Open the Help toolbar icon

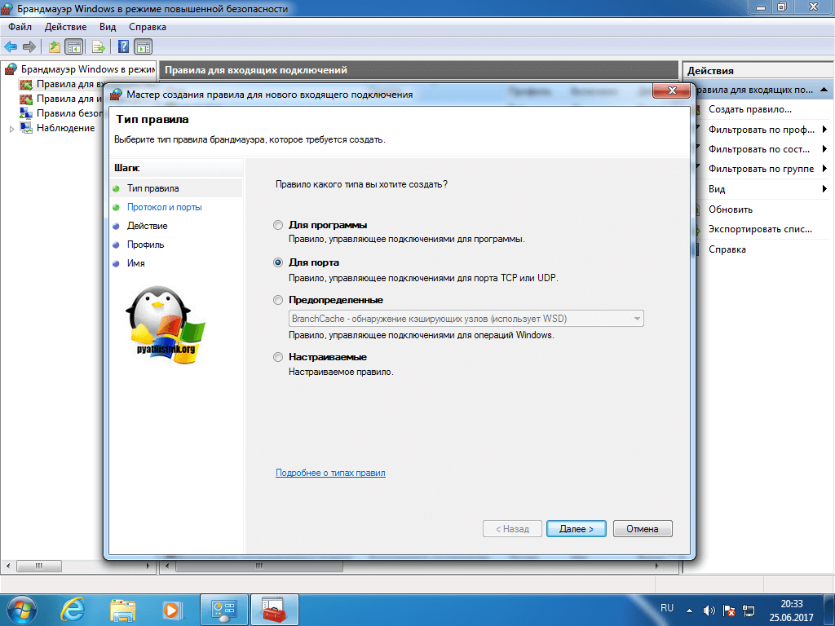click(x=123, y=46)
